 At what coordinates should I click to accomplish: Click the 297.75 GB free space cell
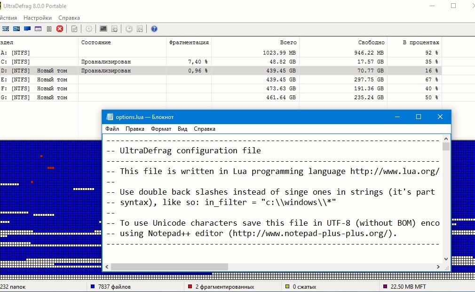(x=369, y=79)
